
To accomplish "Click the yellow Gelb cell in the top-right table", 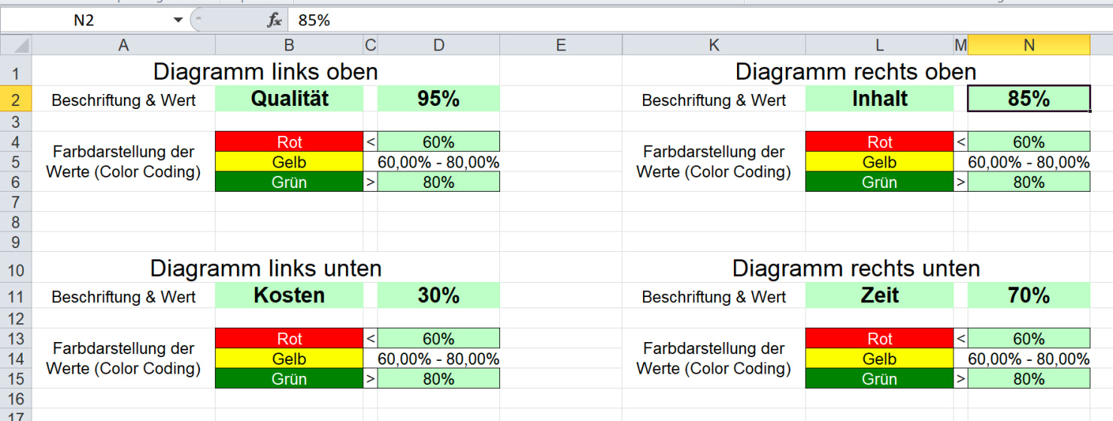I will coord(879,162).
